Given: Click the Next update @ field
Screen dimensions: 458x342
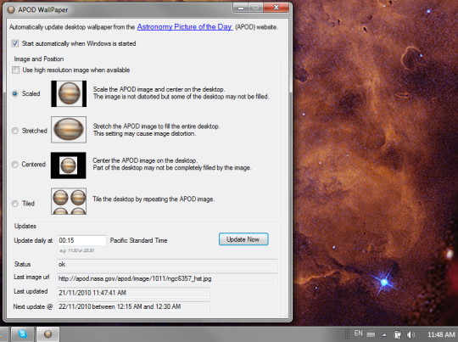Looking at the screenshot, I should point(133,306).
